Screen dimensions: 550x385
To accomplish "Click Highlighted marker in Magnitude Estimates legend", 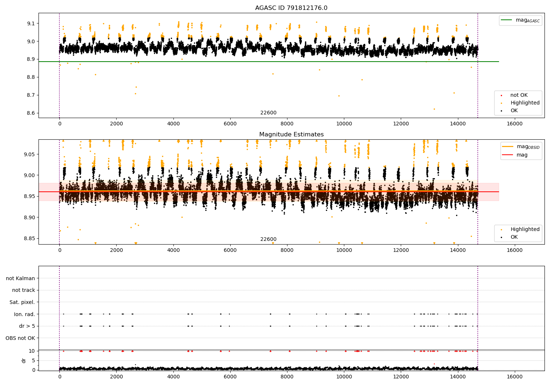I will point(502,230).
